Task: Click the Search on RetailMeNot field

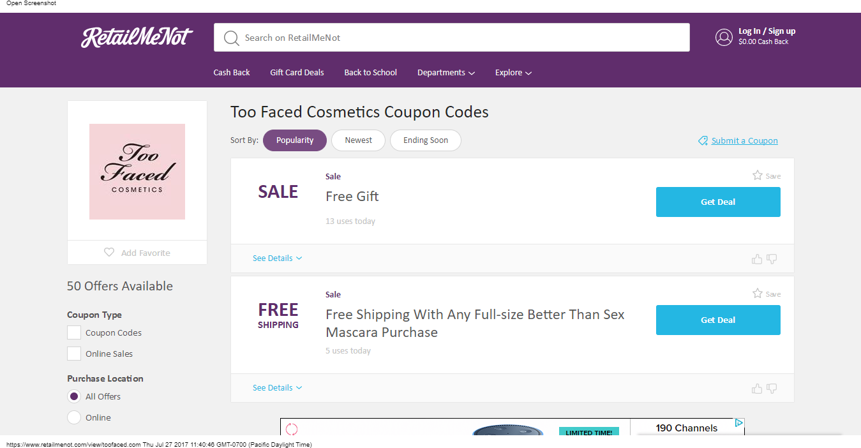Action: coord(452,38)
